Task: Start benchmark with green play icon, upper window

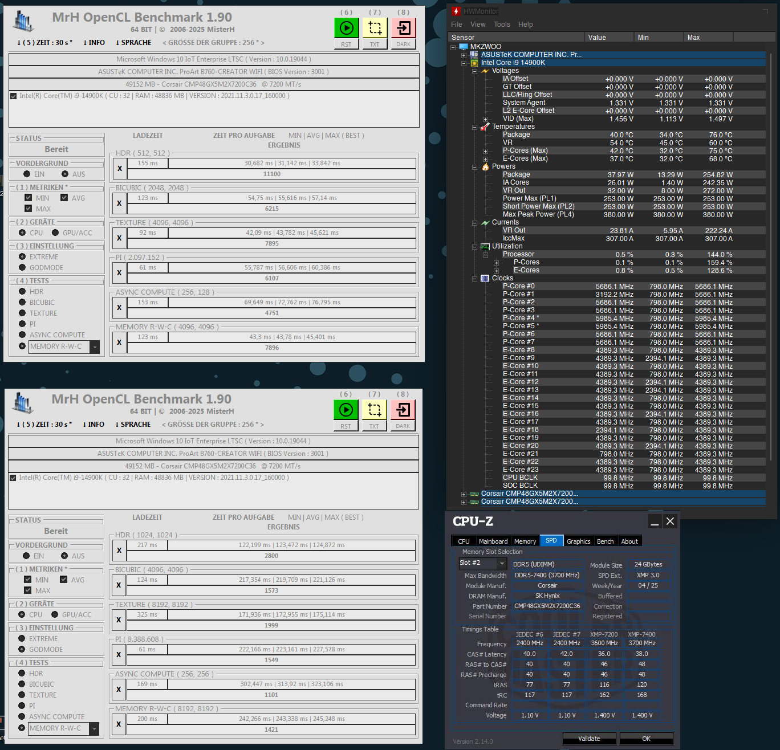Action: click(346, 28)
